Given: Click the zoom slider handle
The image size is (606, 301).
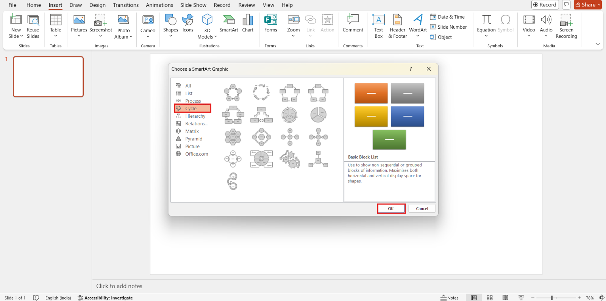Looking at the screenshot, I should tap(551, 298).
